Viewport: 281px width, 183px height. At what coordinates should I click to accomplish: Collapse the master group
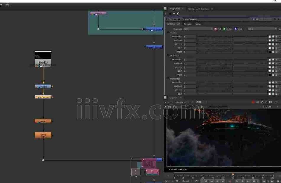(168, 33)
